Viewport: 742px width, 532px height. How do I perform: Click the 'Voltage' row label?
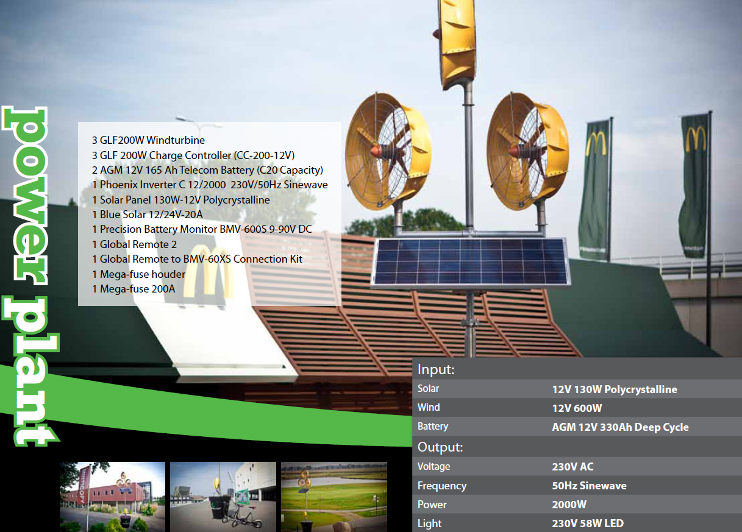click(434, 467)
